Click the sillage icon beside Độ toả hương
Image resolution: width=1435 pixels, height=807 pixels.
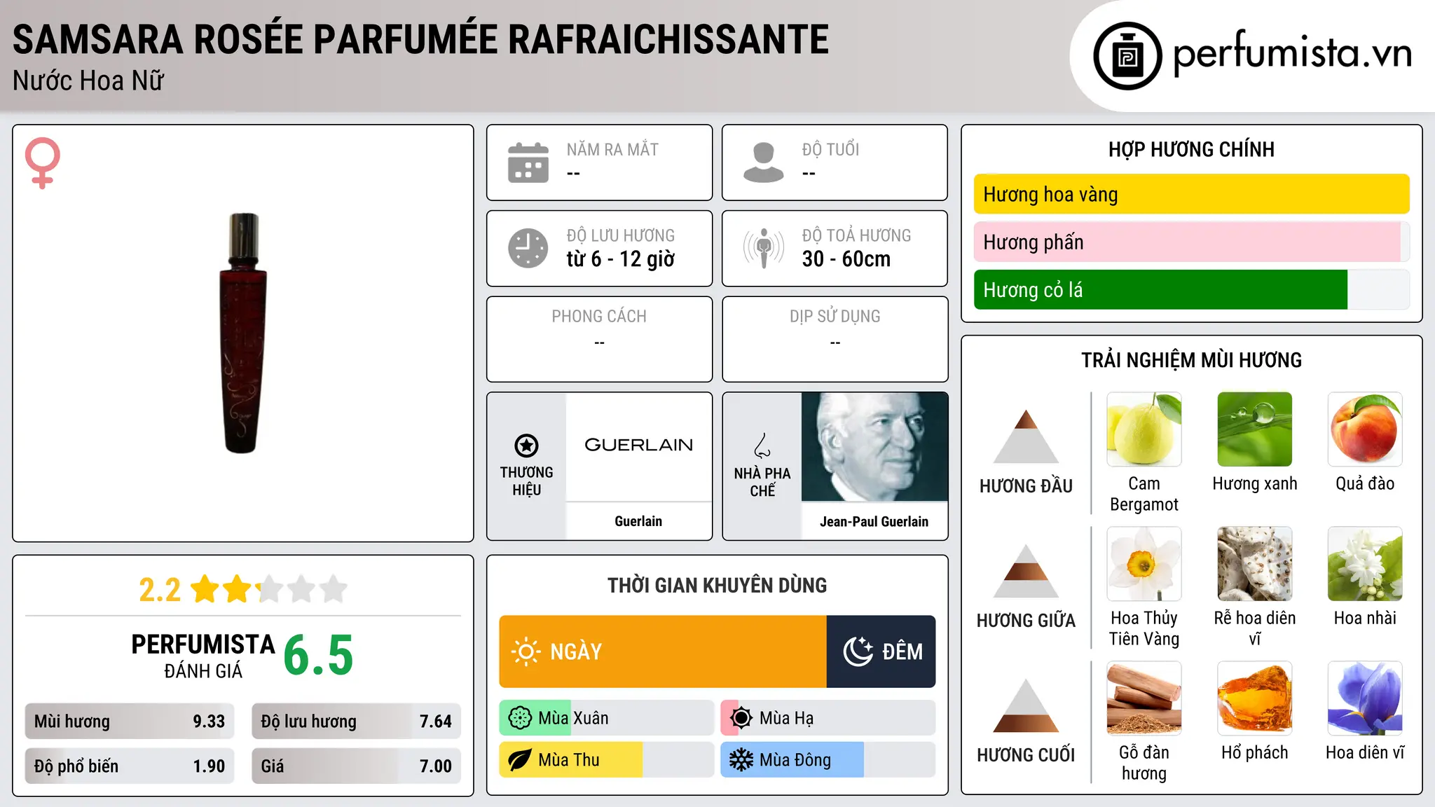764,248
